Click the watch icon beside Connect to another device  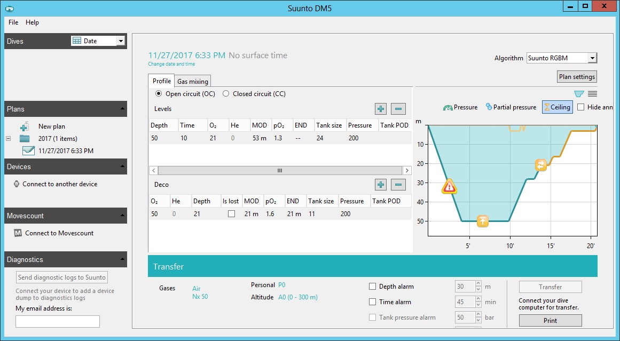(x=16, y=184)
